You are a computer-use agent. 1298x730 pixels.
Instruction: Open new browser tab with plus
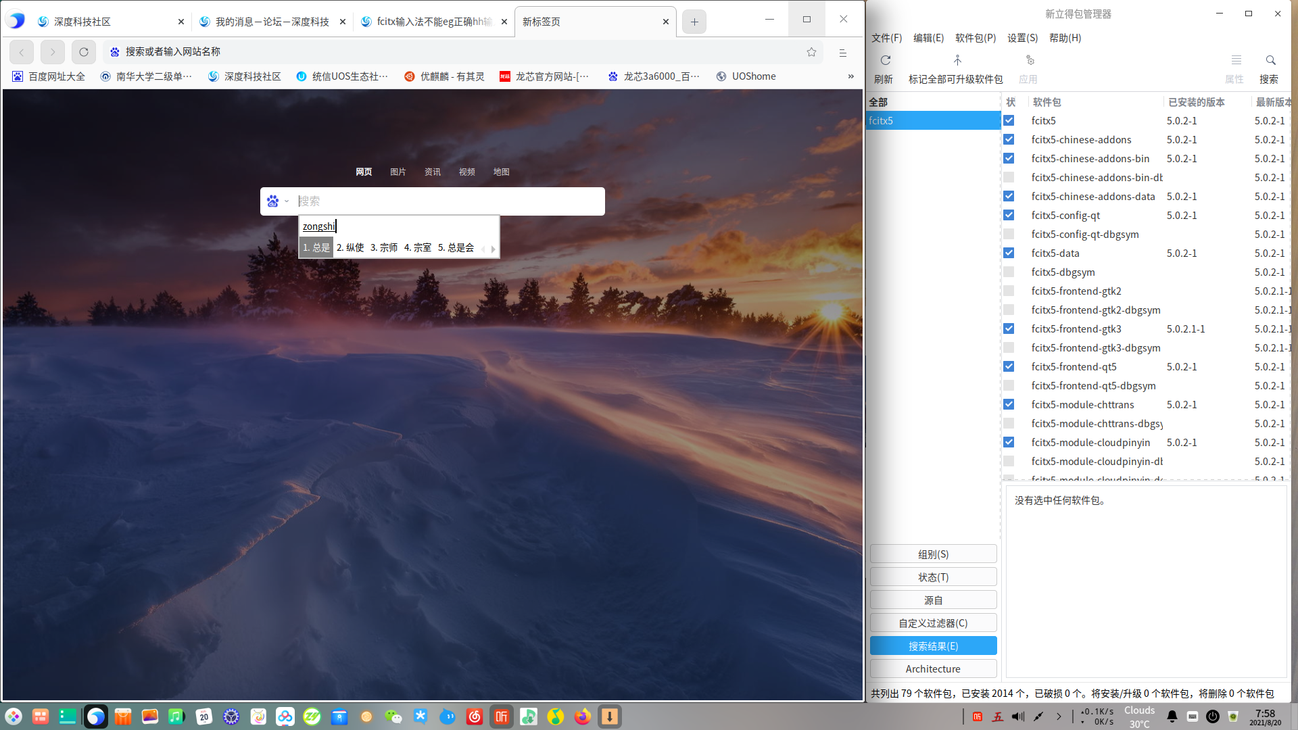coord(694,22)
